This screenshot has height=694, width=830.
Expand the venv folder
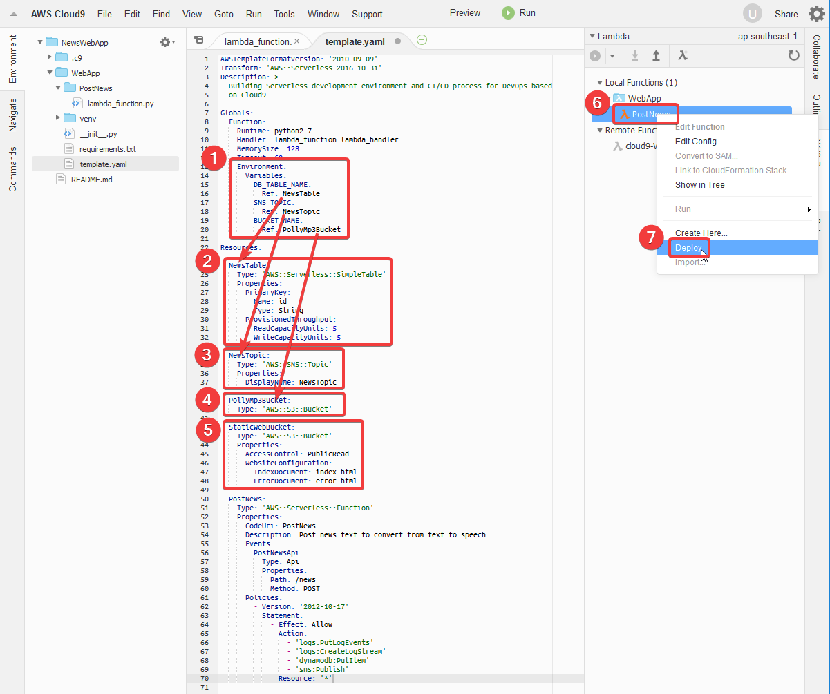click(58, 118)
